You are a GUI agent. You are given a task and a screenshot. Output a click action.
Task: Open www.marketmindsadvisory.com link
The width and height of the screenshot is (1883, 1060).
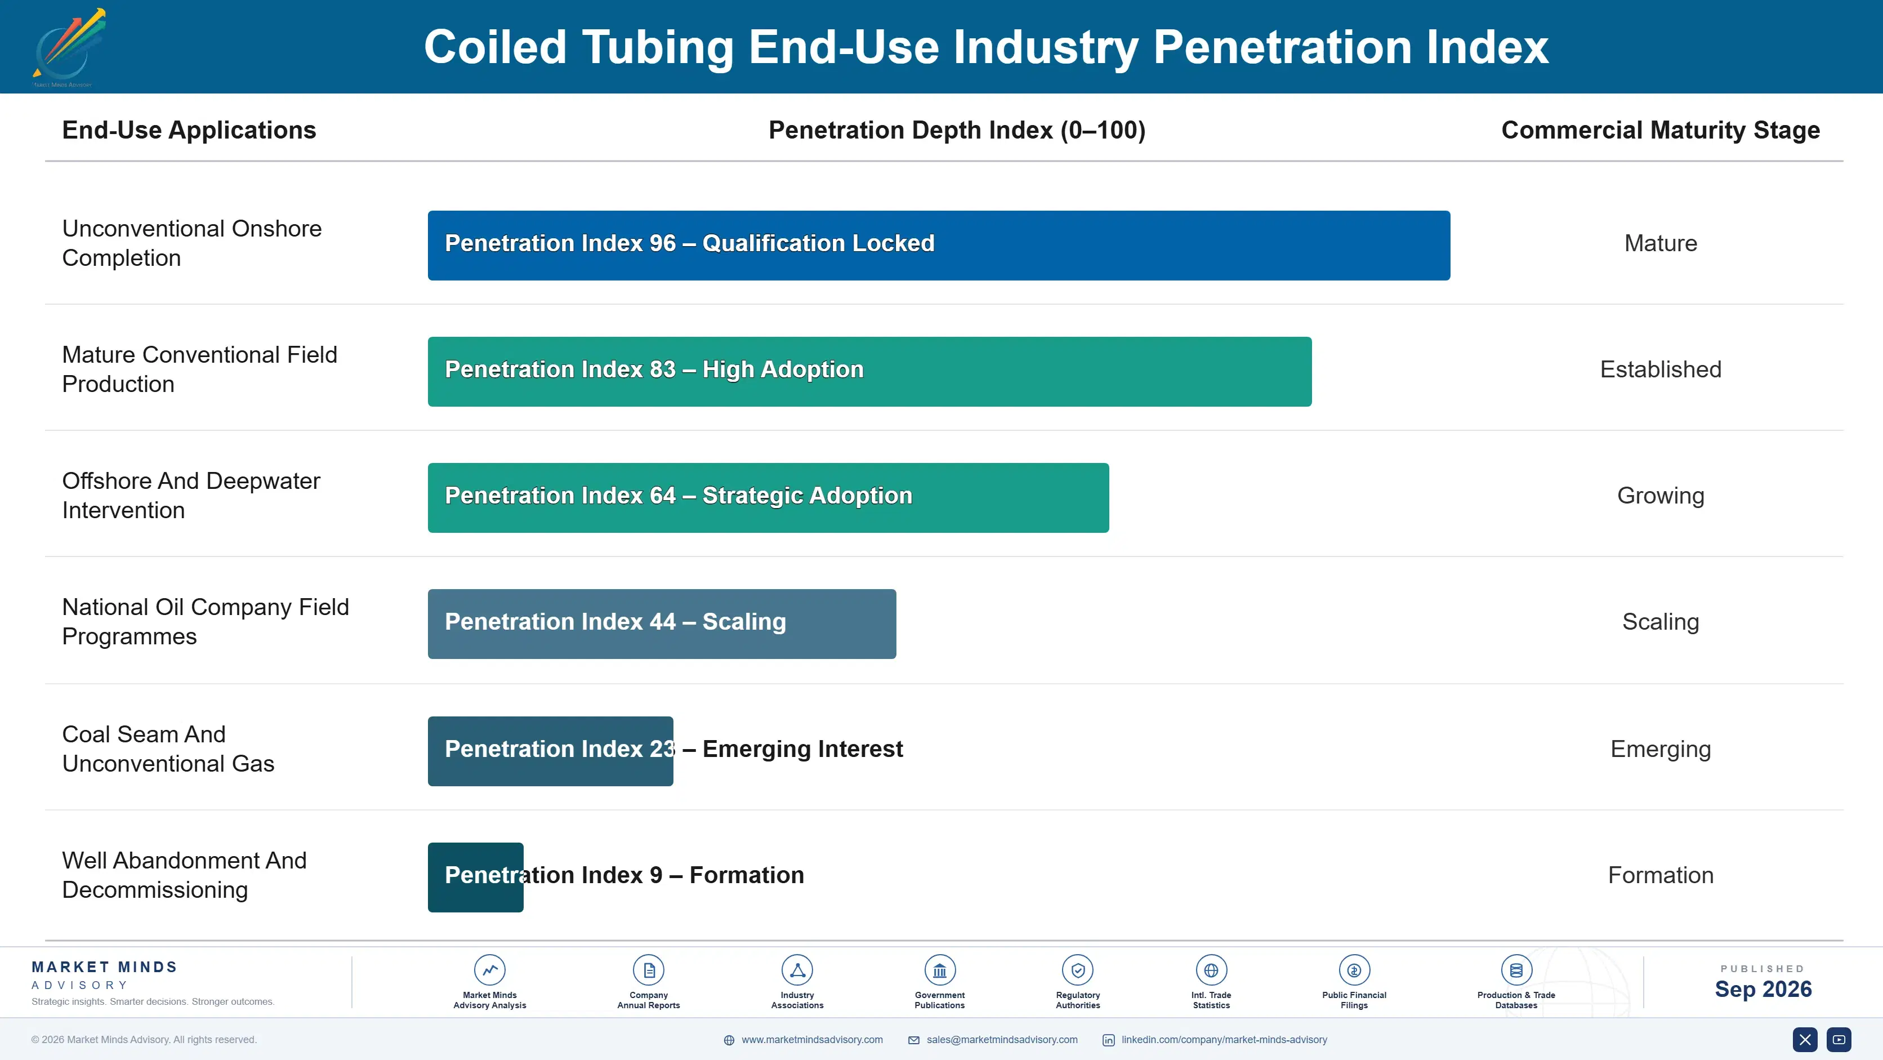(x=812, y=1040)
